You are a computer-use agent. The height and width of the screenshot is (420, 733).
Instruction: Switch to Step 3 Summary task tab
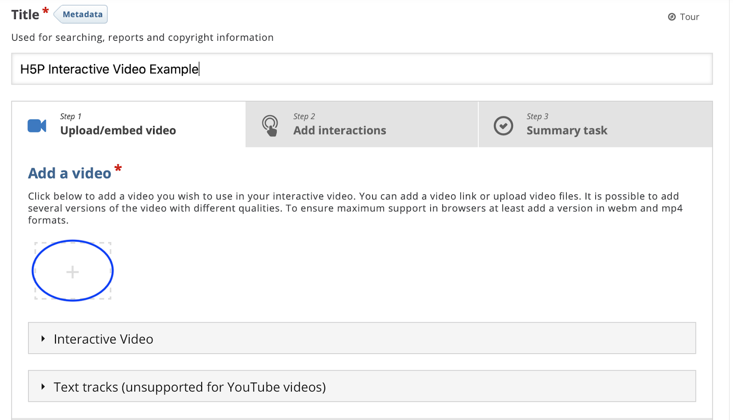click(x=596, y=124)
